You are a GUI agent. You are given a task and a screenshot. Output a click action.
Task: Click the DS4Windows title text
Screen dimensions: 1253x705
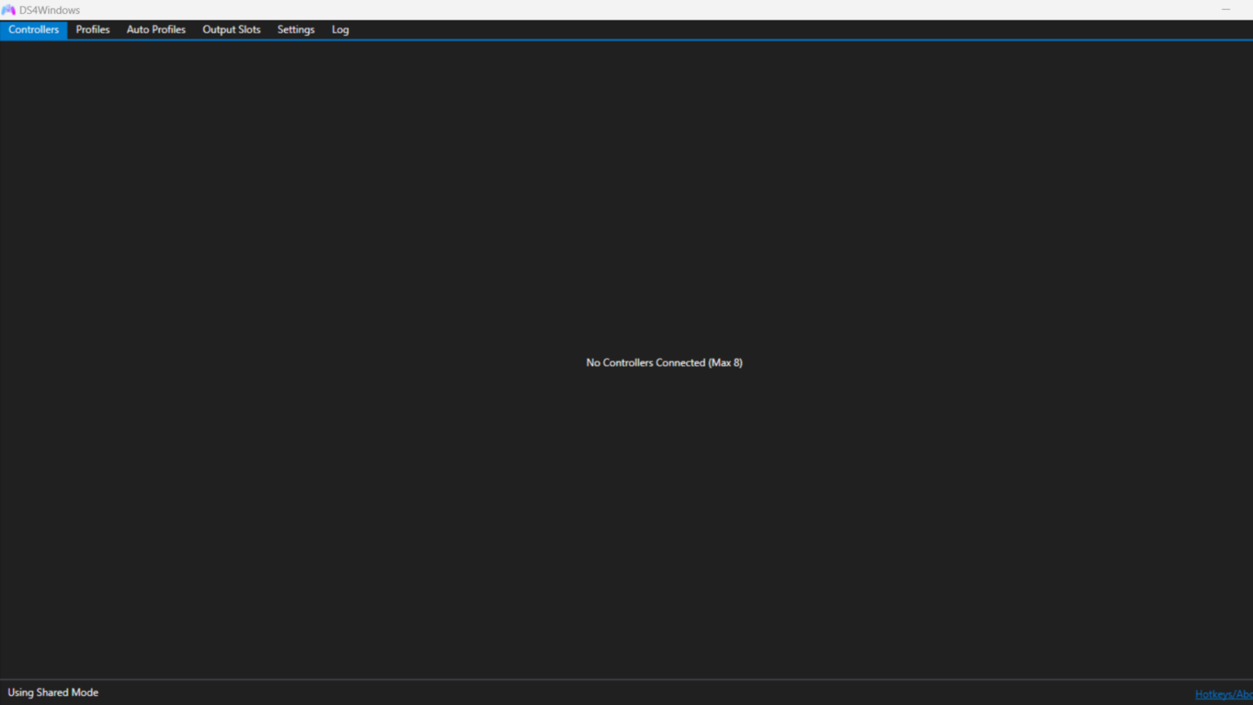point(50,10)
